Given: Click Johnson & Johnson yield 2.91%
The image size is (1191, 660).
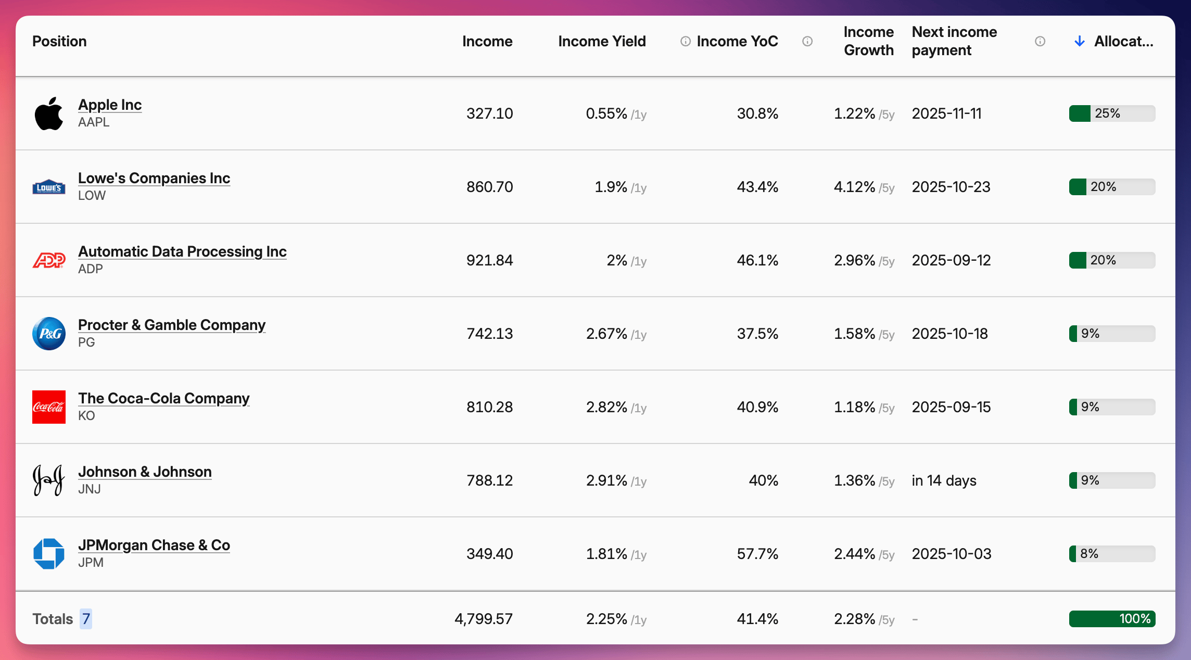Looking at the screenshot, I should 606,480.
